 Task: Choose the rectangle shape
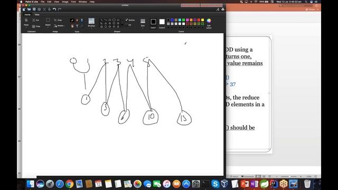(x=110, y=20)
